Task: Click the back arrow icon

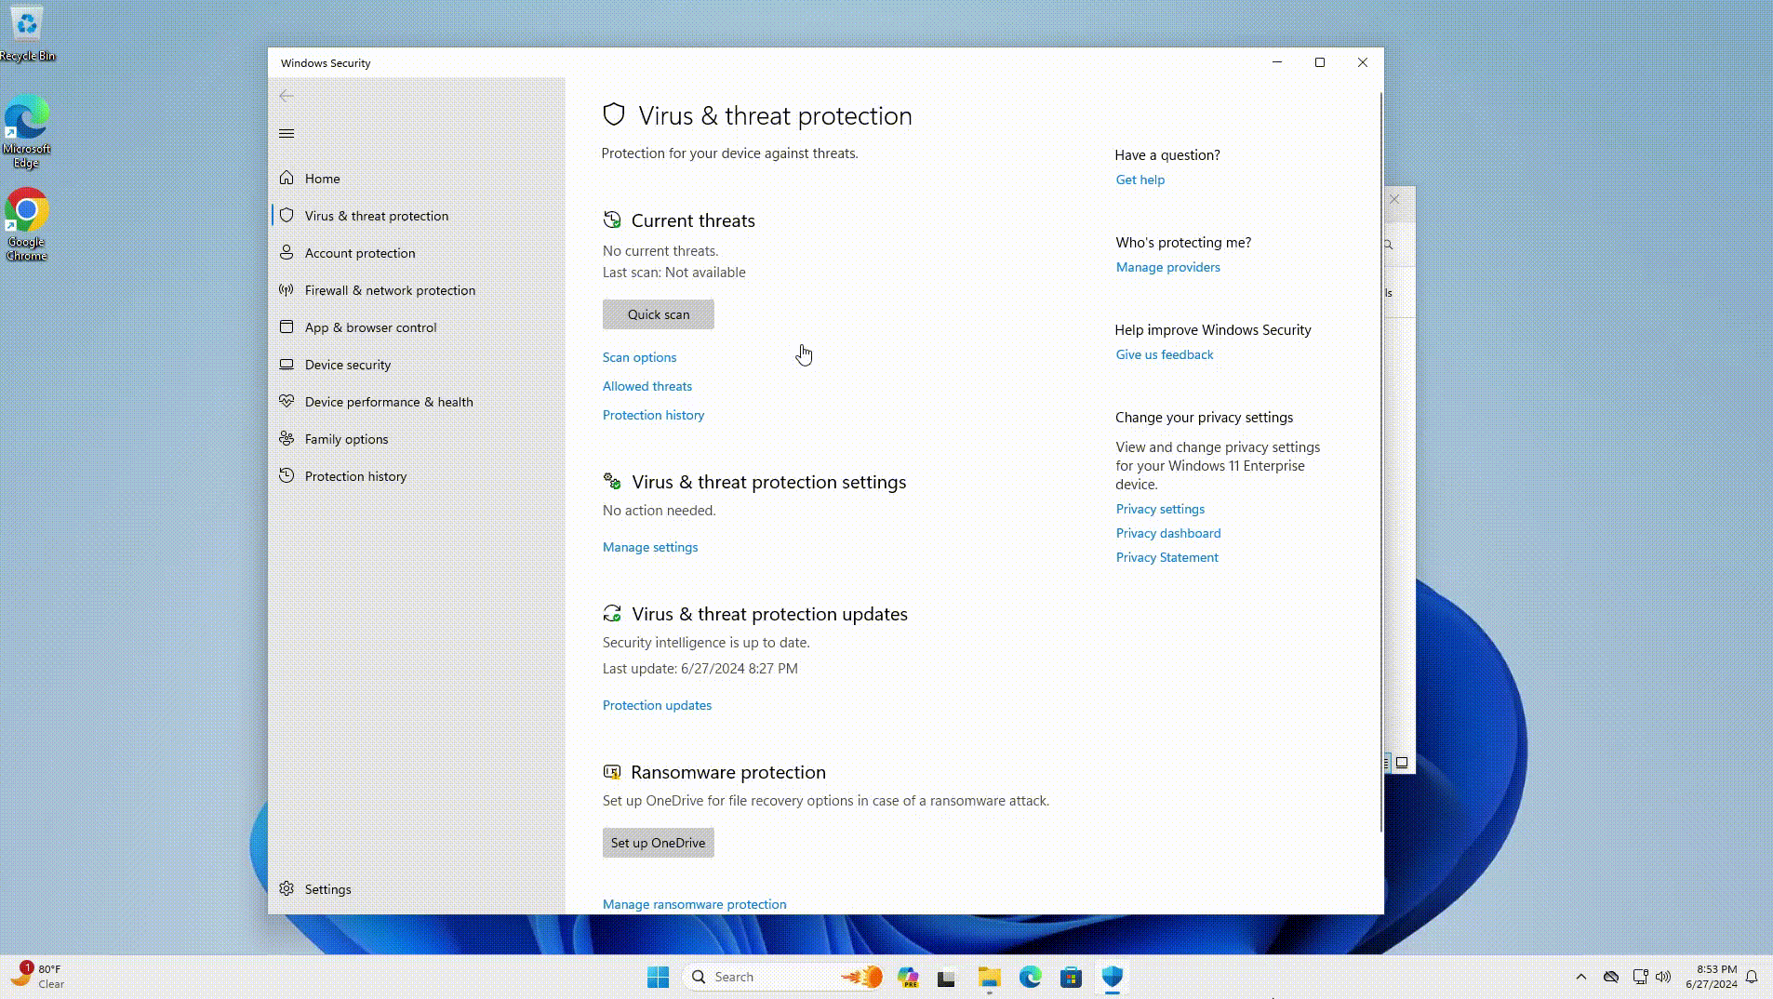Action: [x=287, y=96]
